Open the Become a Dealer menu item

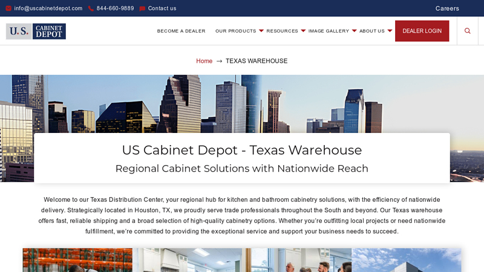(181, 31)
